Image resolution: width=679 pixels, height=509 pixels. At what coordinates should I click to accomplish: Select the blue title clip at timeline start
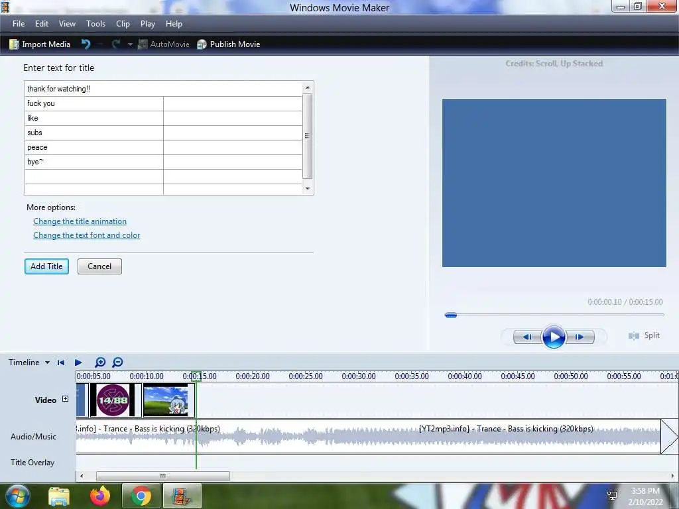(82, 400)
